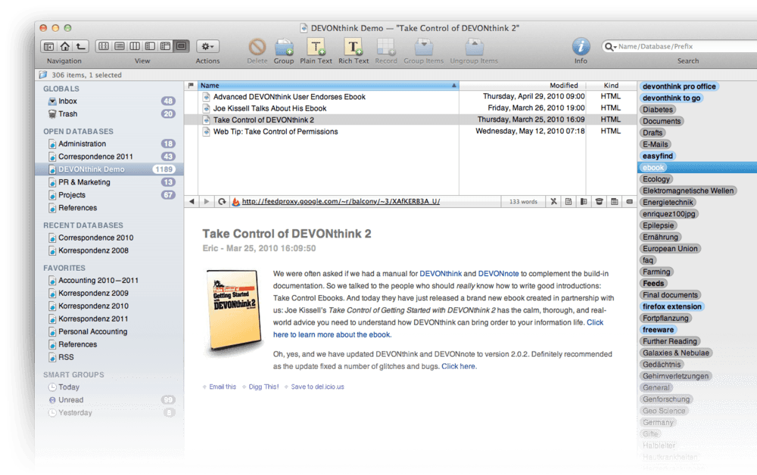Select Joe Kissell Talks About His Ebook row
757x475 pixels.
tap(410, 108)
